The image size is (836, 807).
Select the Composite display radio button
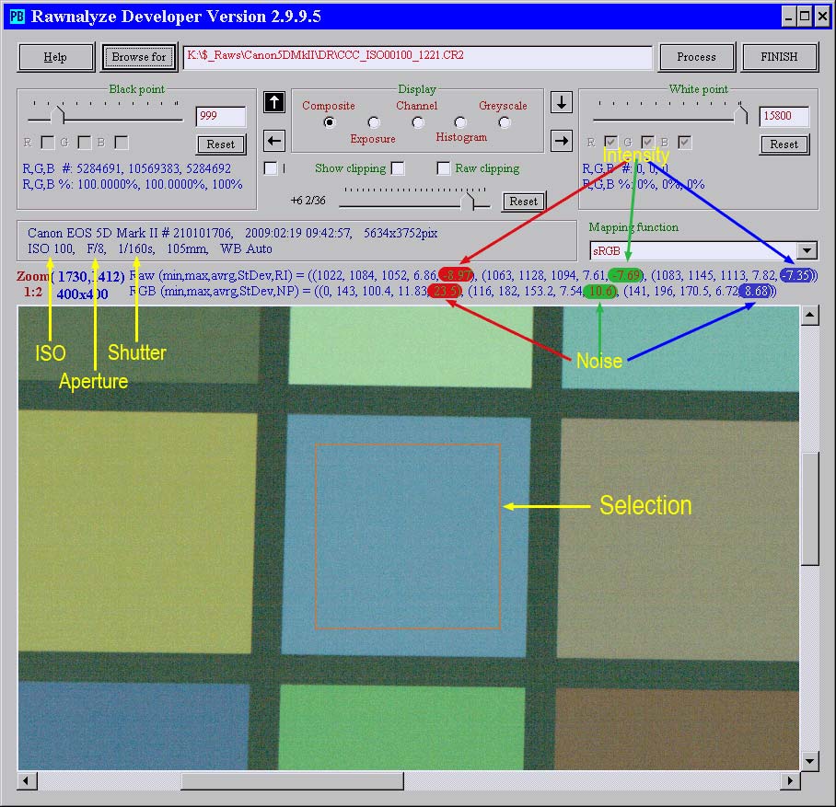(x=330, y=122)
